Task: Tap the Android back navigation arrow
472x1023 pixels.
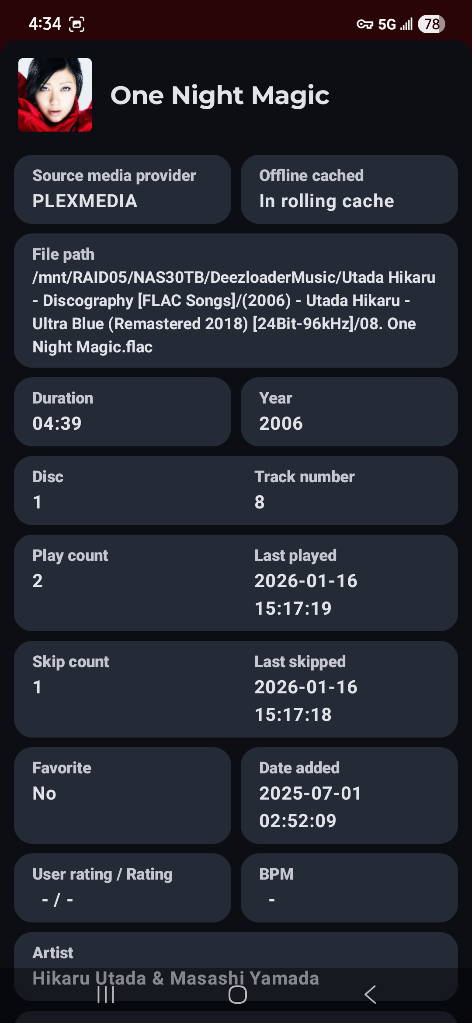Action: click(370, 995)
